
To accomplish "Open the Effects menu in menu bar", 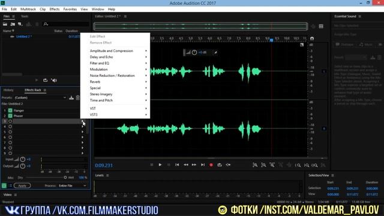I will coord(55,9).
